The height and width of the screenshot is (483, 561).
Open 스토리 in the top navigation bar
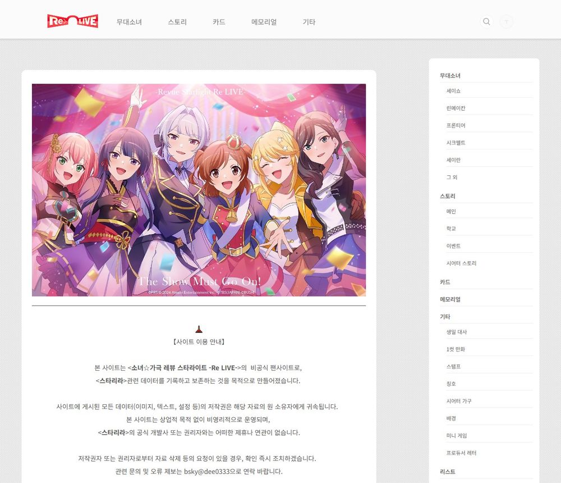point(177,22)
